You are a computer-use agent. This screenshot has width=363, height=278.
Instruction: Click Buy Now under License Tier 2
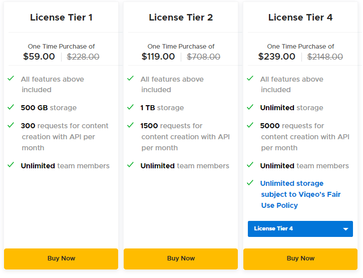pyautogui.click(x=181, y=258)
